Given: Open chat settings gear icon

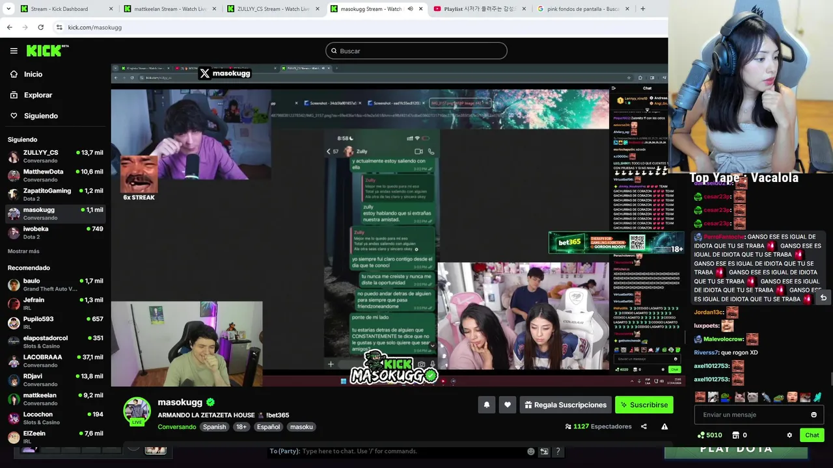Looking at the screenshot, I should click(789, 435).
